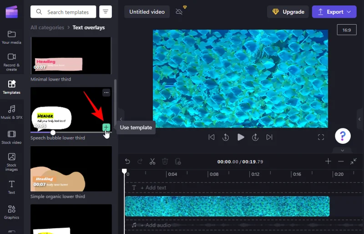Expand the right properties panel
The width and height of the screenshot is (364, 234).
360,119
